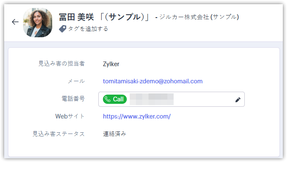The image size is (287, 175).
Task: Select the 見込み客の担当者 field label
Action: coord(61,63)
